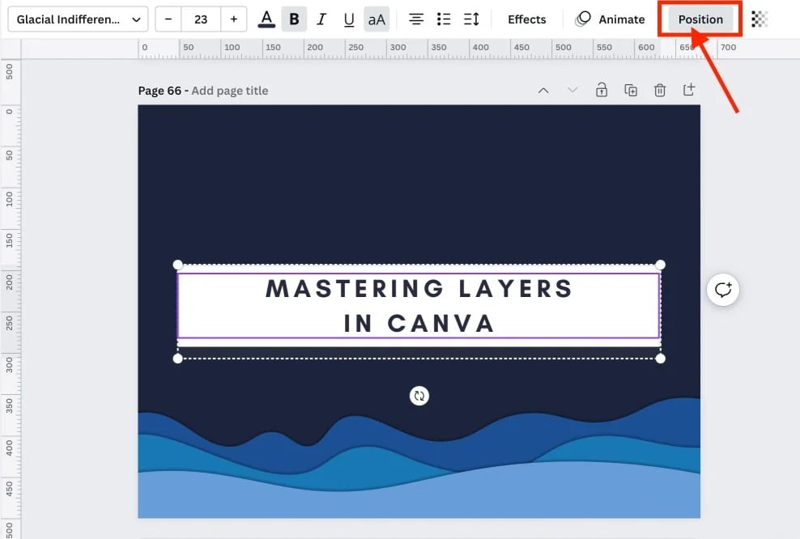Collapse the page using the up chevron
The image size is (800, 539).
point(543,90)
